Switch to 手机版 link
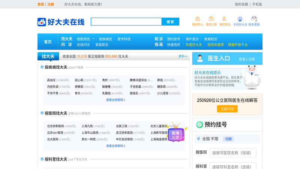Image resolution: width=300 pixels, height=169 pixels. (257, 4)
